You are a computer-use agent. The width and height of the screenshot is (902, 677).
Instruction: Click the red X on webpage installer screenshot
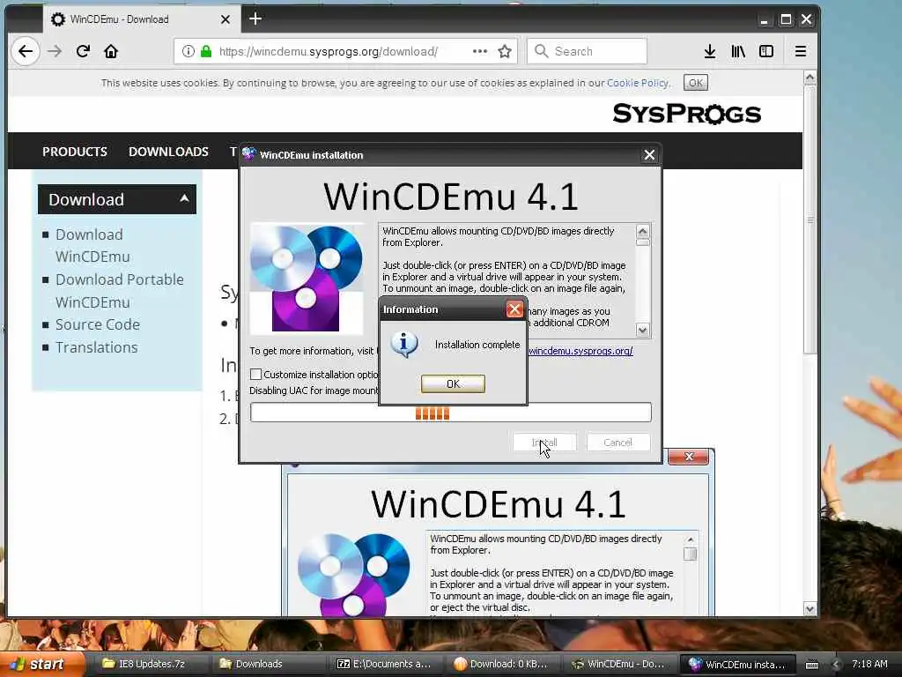tap(689, 458)
